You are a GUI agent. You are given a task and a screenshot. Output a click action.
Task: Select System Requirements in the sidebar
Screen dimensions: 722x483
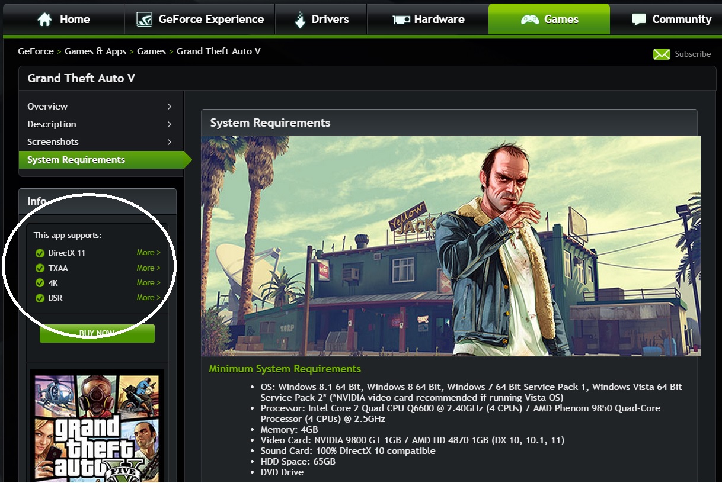pyautogui.click(x=76, y=160)
